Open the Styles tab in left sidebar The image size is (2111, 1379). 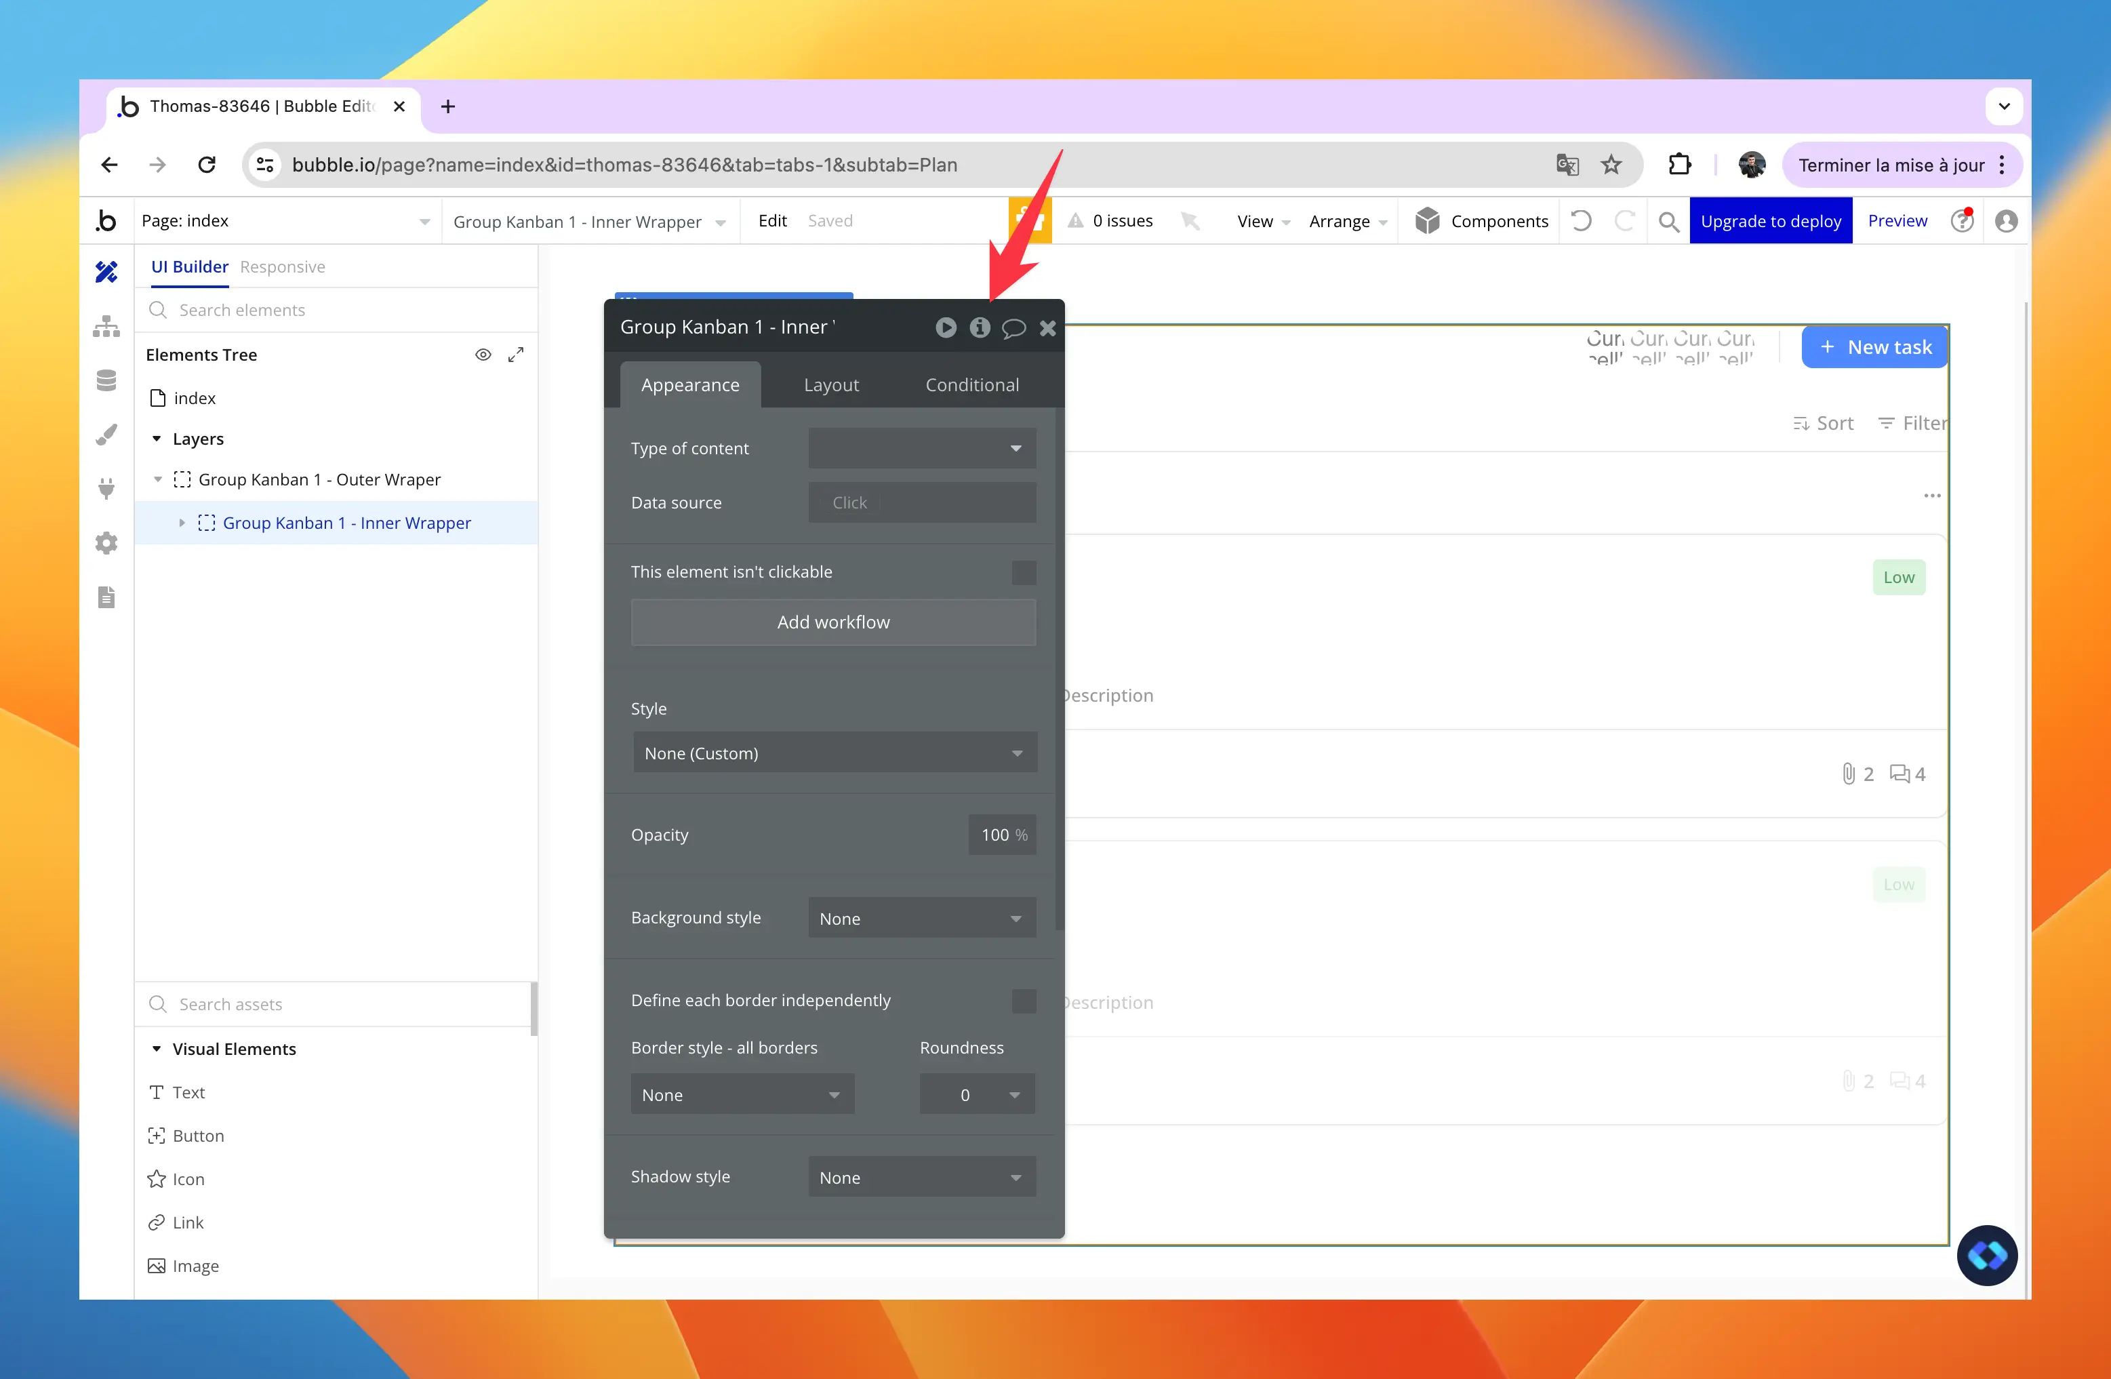[106, 435]
